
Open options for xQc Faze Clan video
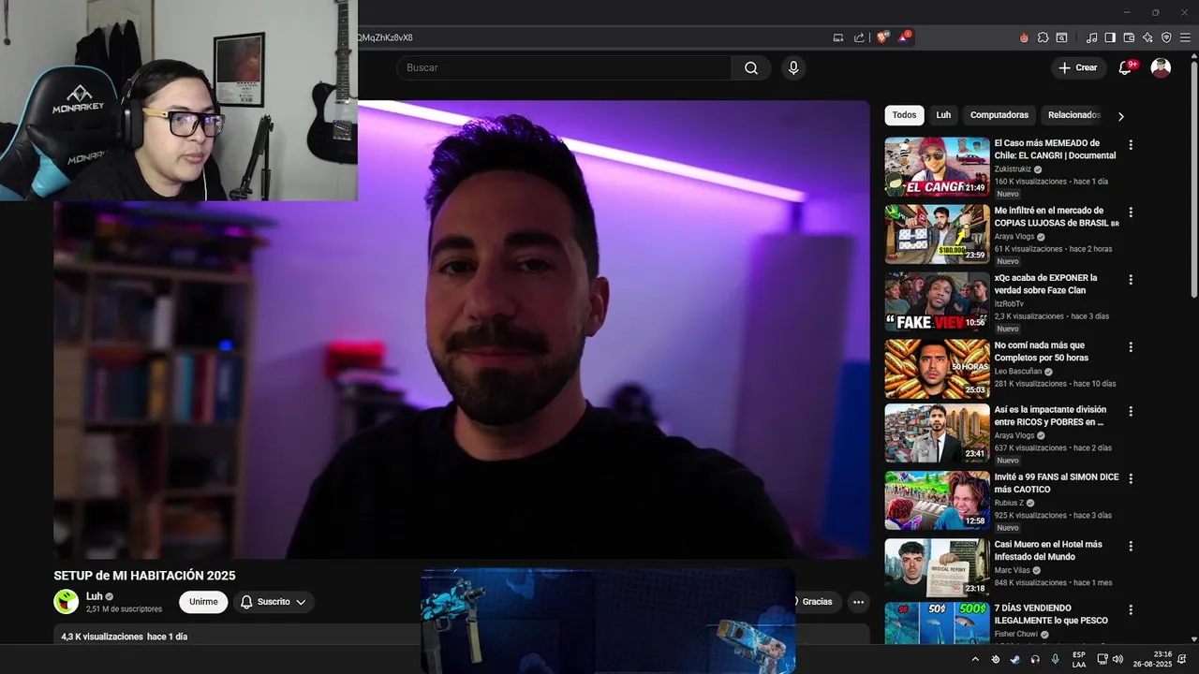pos(1131,280)
